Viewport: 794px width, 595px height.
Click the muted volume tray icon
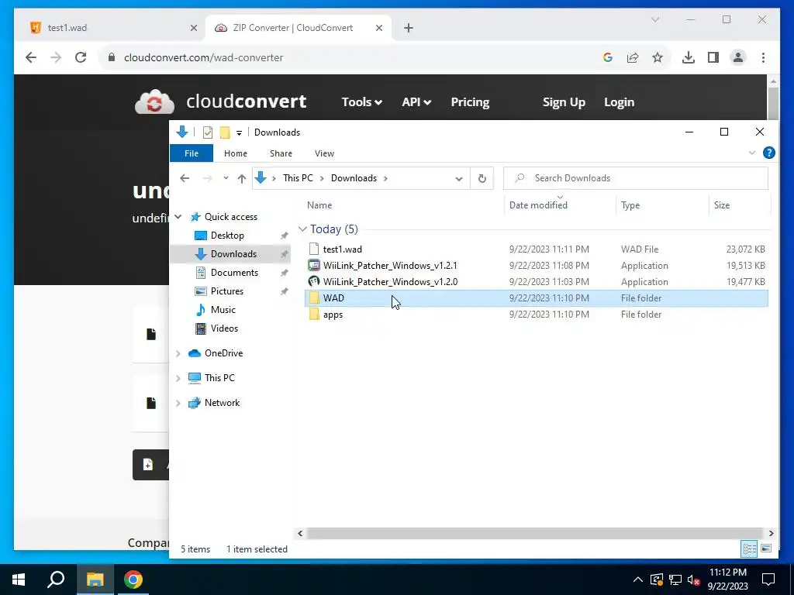point(694,580)
